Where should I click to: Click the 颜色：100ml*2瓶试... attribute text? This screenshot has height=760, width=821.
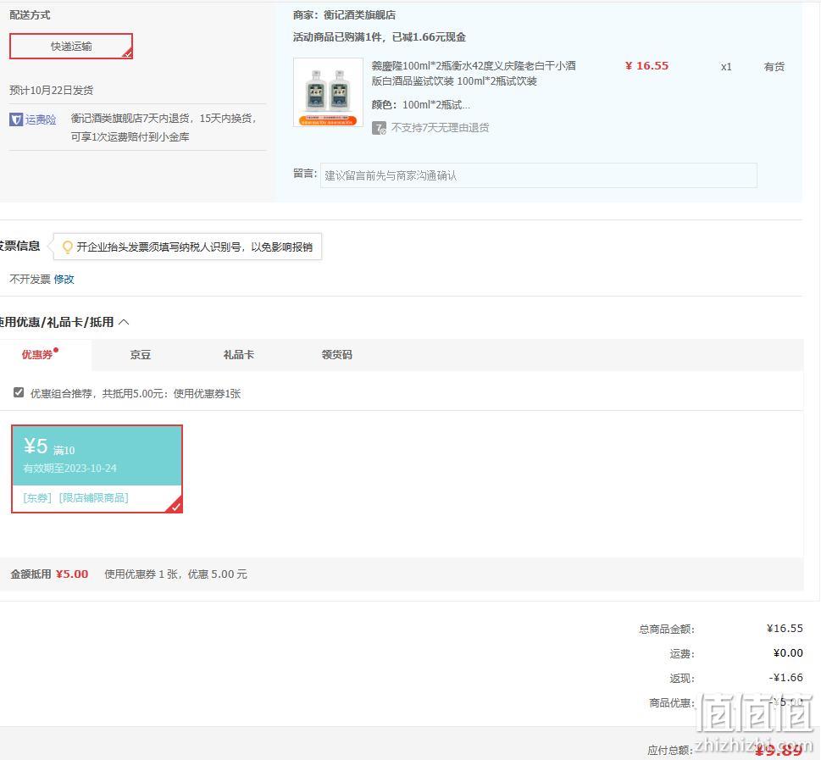click(420, 105)
